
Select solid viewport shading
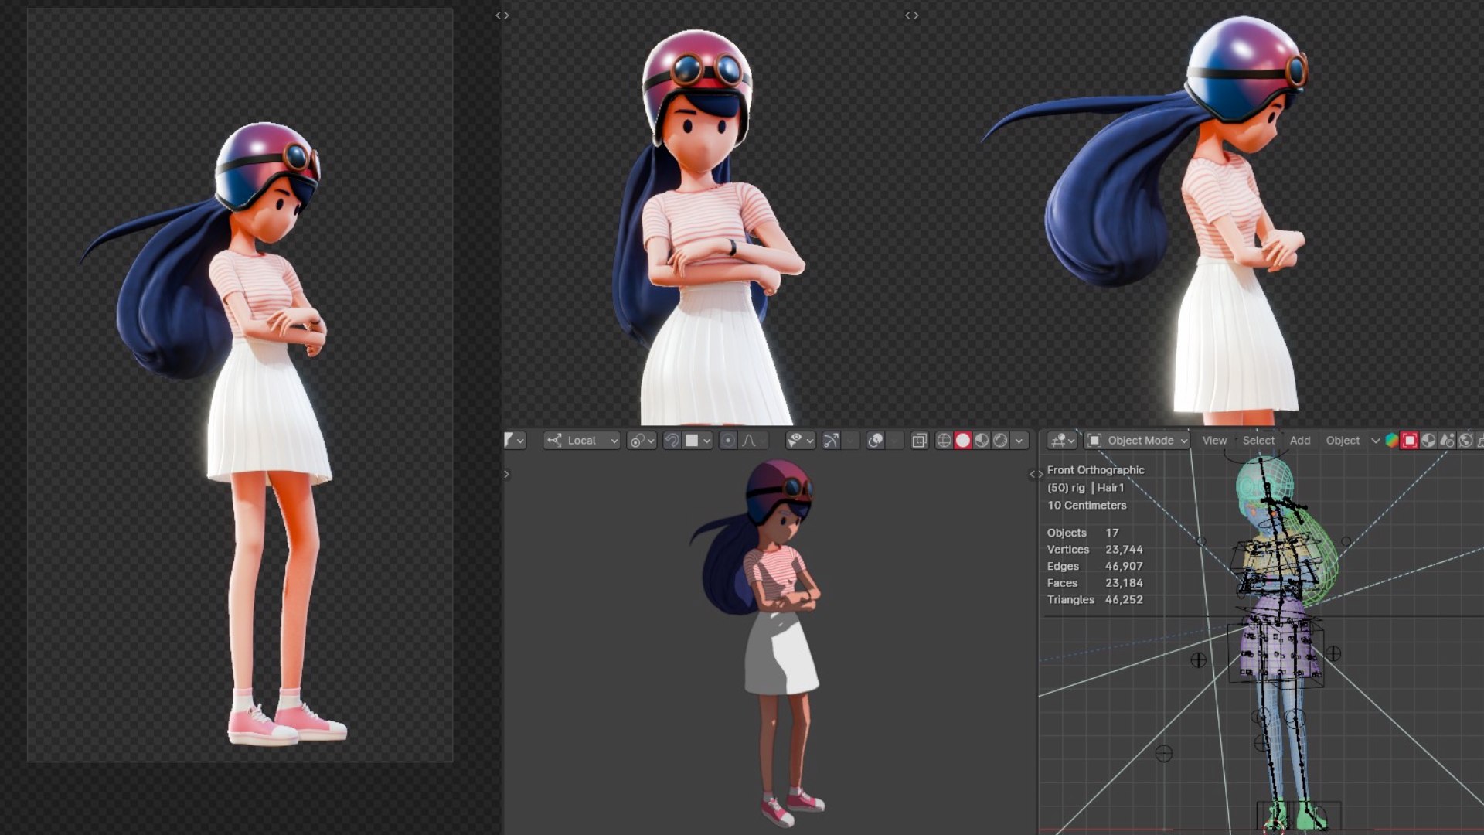962,441
